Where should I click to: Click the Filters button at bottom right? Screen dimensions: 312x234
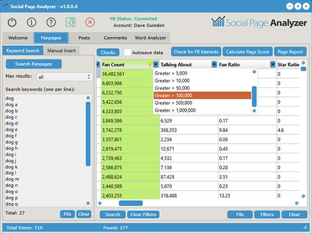(267, 215)
